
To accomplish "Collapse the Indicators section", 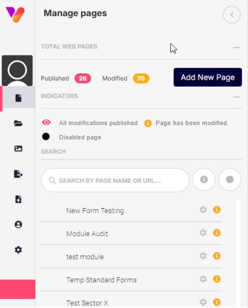I will (237, 97).
